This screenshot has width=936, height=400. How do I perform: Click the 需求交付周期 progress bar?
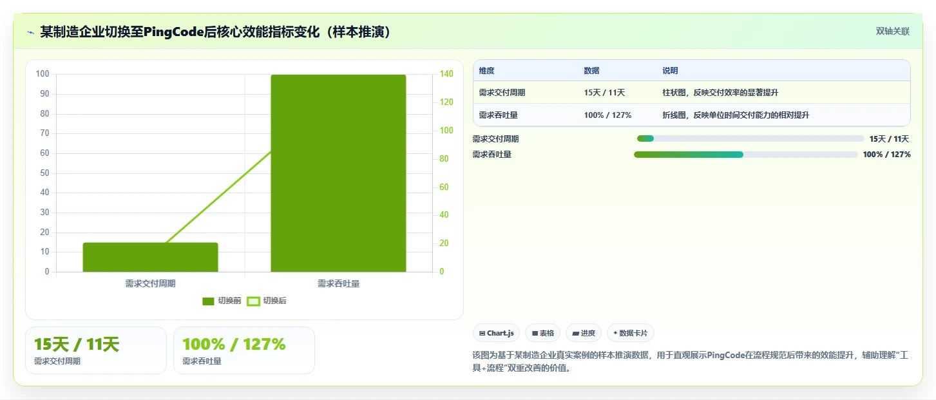tap(750, 138)
